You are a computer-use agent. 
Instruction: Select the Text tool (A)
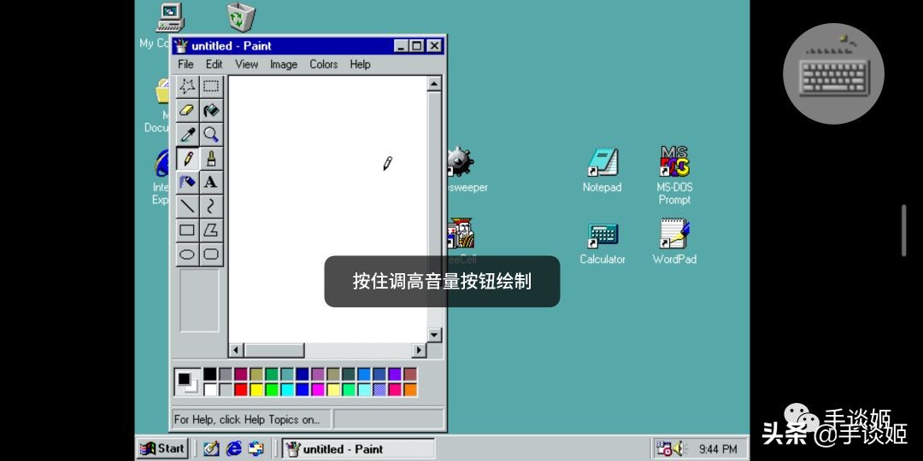tap(211, 183)
